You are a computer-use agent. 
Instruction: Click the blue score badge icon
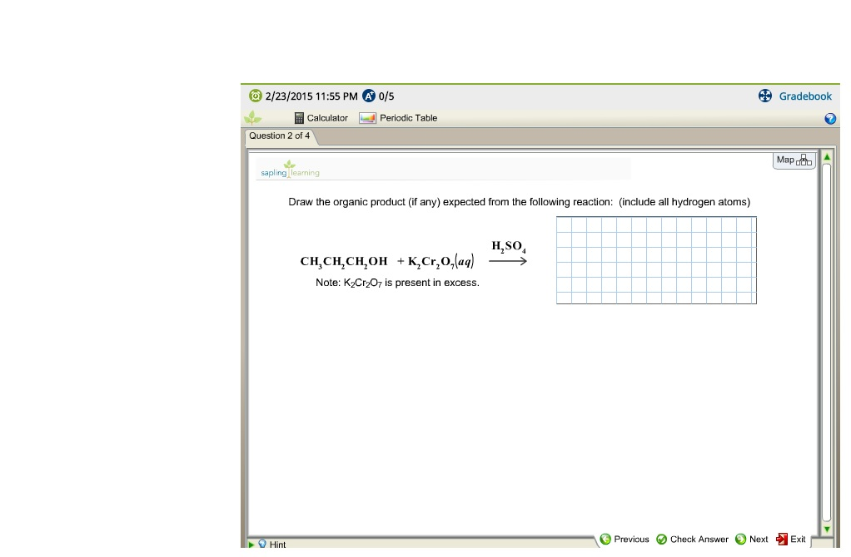pyautogui.click(x=369, y=96)
